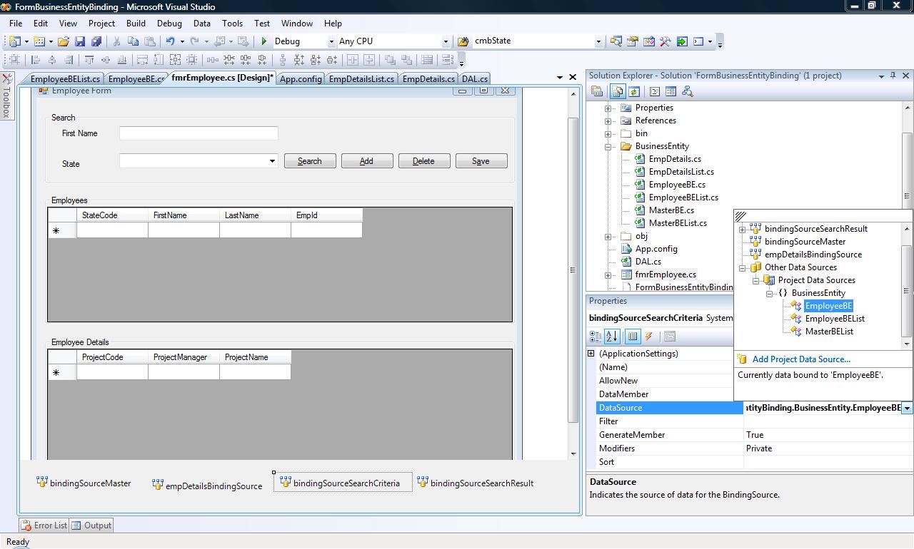Select bindingSourceMaster component in tray
Image resolution: width=914 pixels, height=549 pixels.
point(84,483)
